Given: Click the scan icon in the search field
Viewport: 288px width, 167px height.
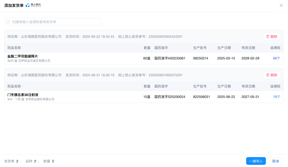Looking at the screenshot, I should [8, 22].
